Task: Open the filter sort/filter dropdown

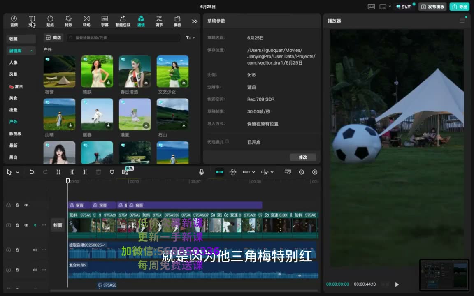Action: coord(191,38)
